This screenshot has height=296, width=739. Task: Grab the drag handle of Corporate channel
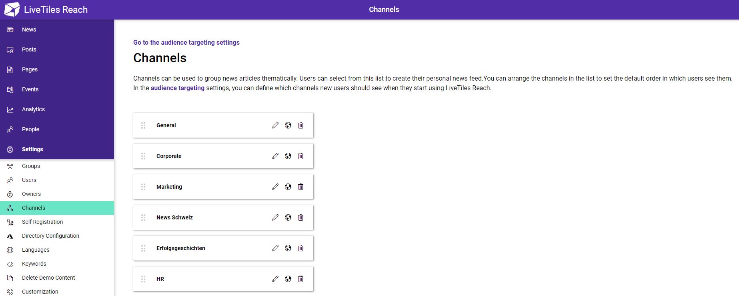[143, 156]
